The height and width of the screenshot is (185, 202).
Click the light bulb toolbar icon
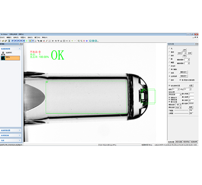tap(30, 41)
